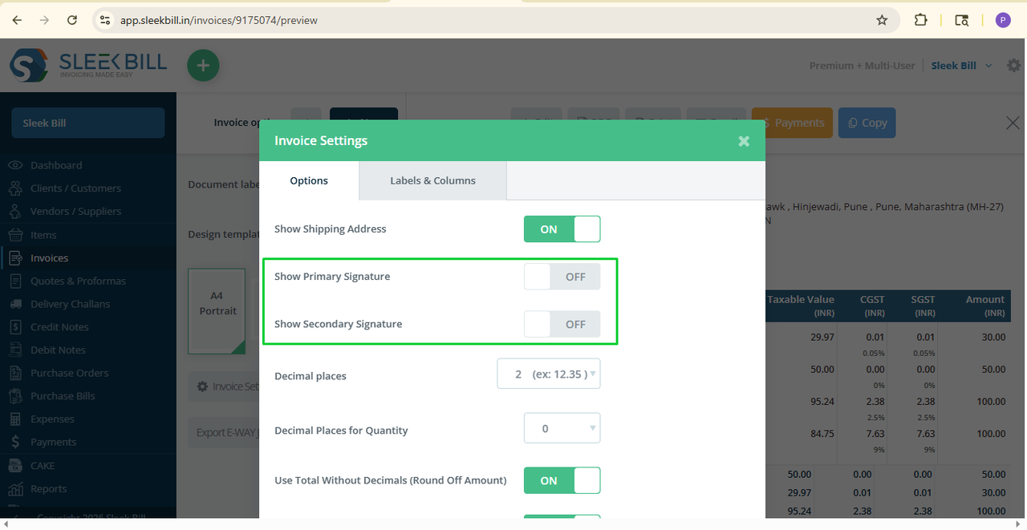Screen dimensions: 1027x530
Task: Open the settings gear beside Sleek Bill
Action: click(x=1013, y=66)
